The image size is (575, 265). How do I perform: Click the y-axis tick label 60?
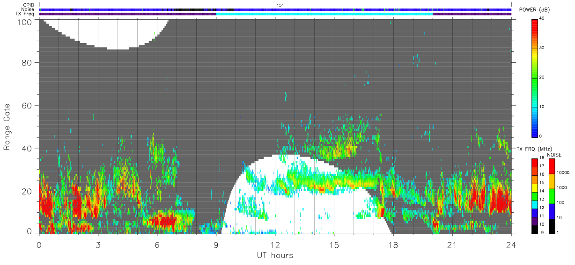coord(27,106)
